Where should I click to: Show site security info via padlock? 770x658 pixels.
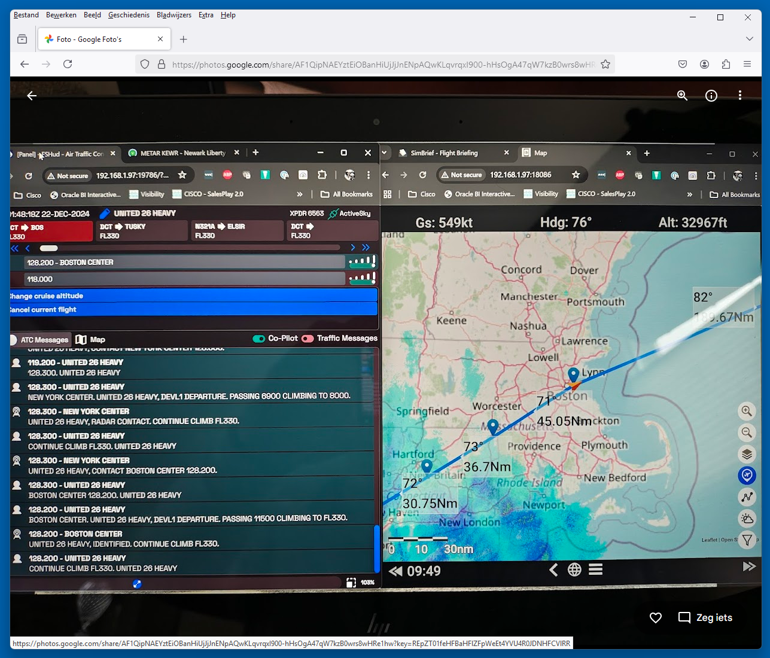click(161, 64)
